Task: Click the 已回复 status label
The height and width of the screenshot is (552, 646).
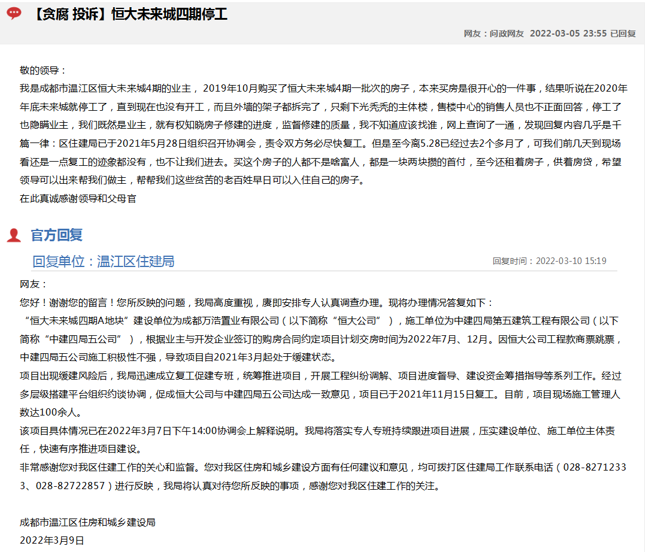Action: (x=623, y=34)
